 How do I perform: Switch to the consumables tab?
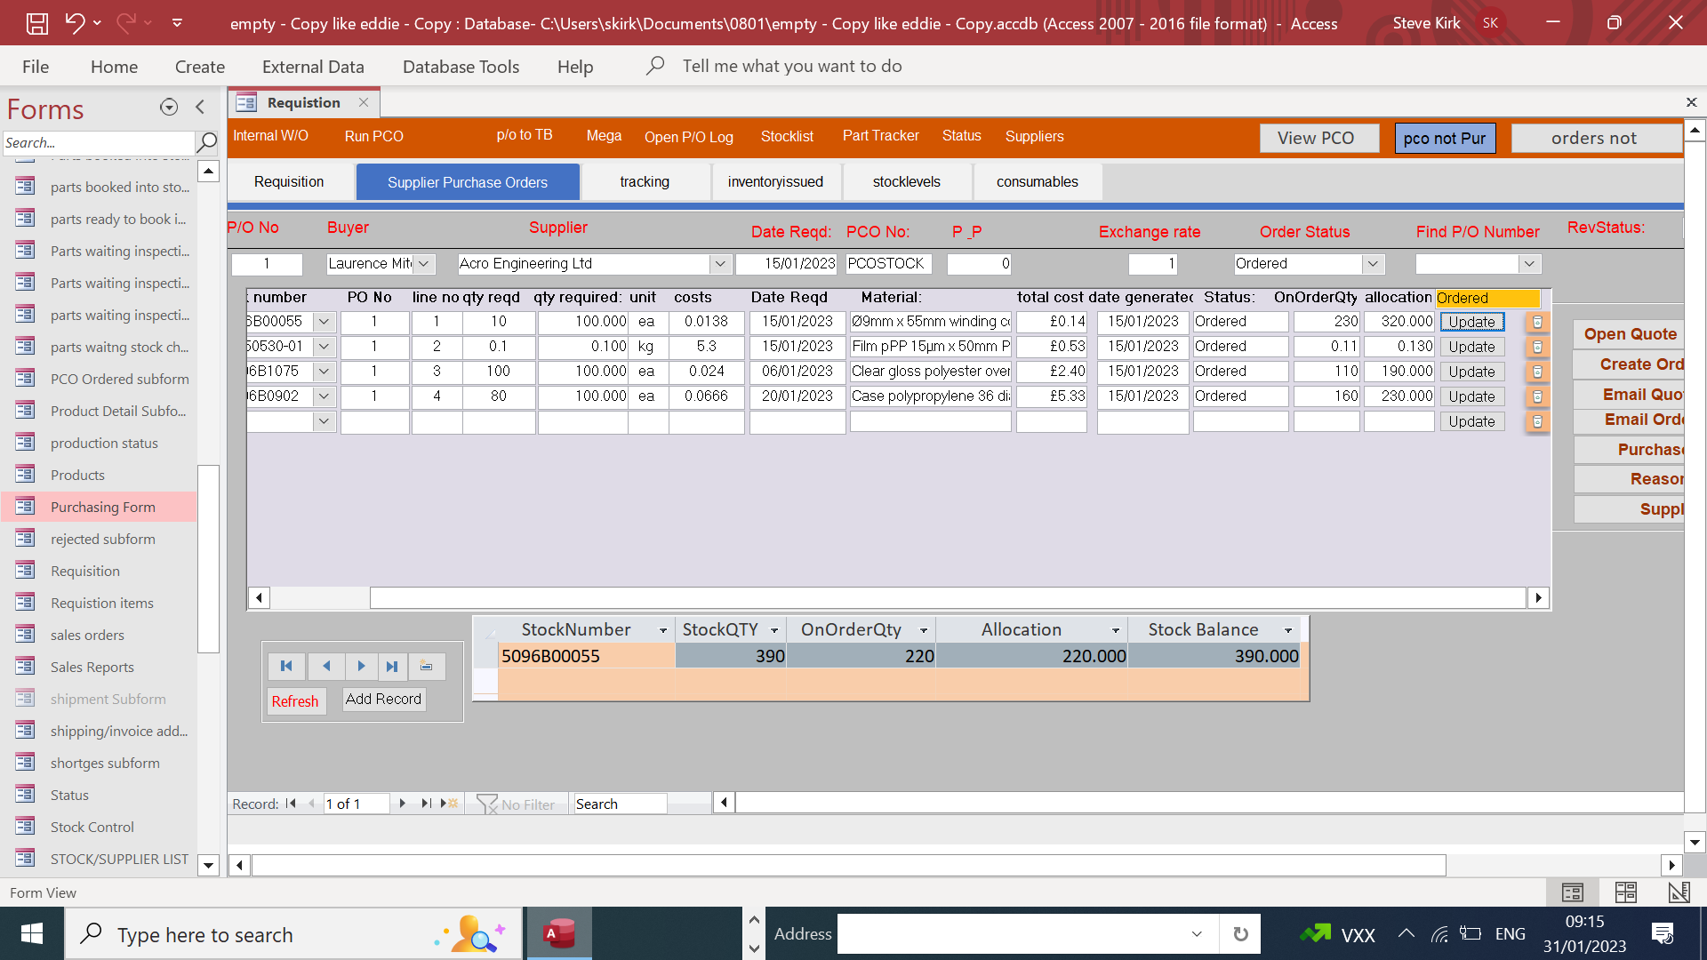click(x=1037, y=181)
